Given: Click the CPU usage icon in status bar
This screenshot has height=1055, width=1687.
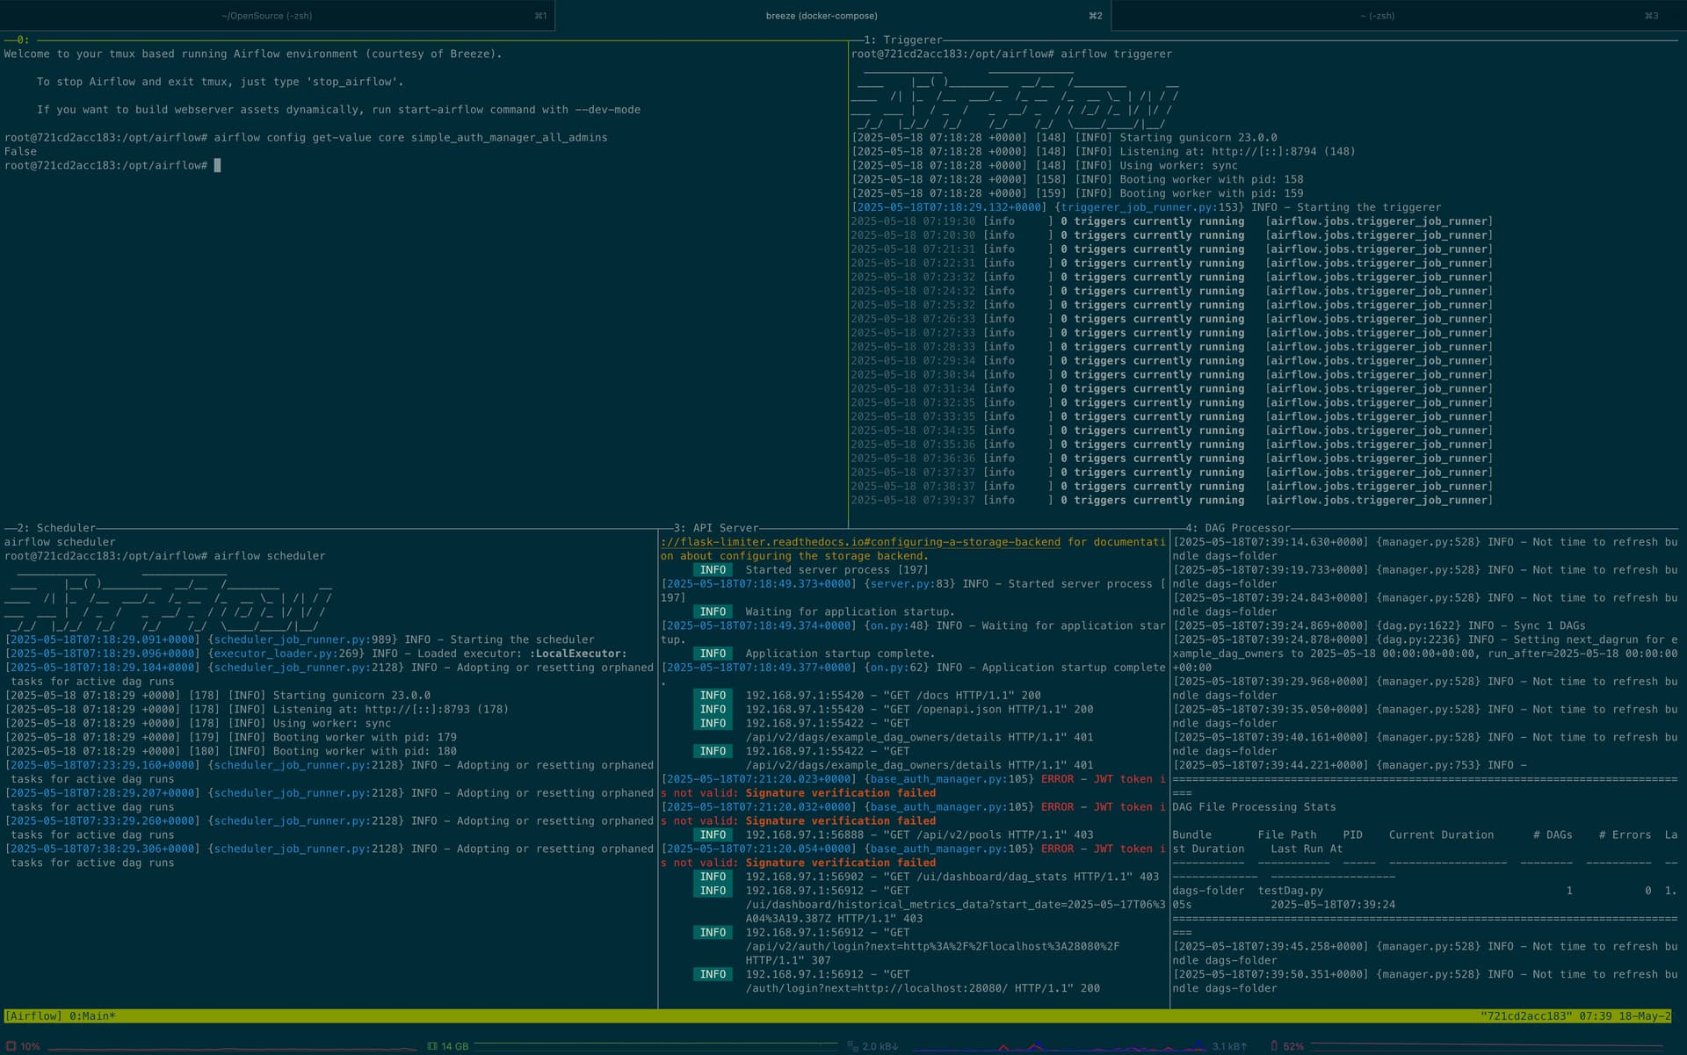Looking at the screenshot, I should point(11,1046).
